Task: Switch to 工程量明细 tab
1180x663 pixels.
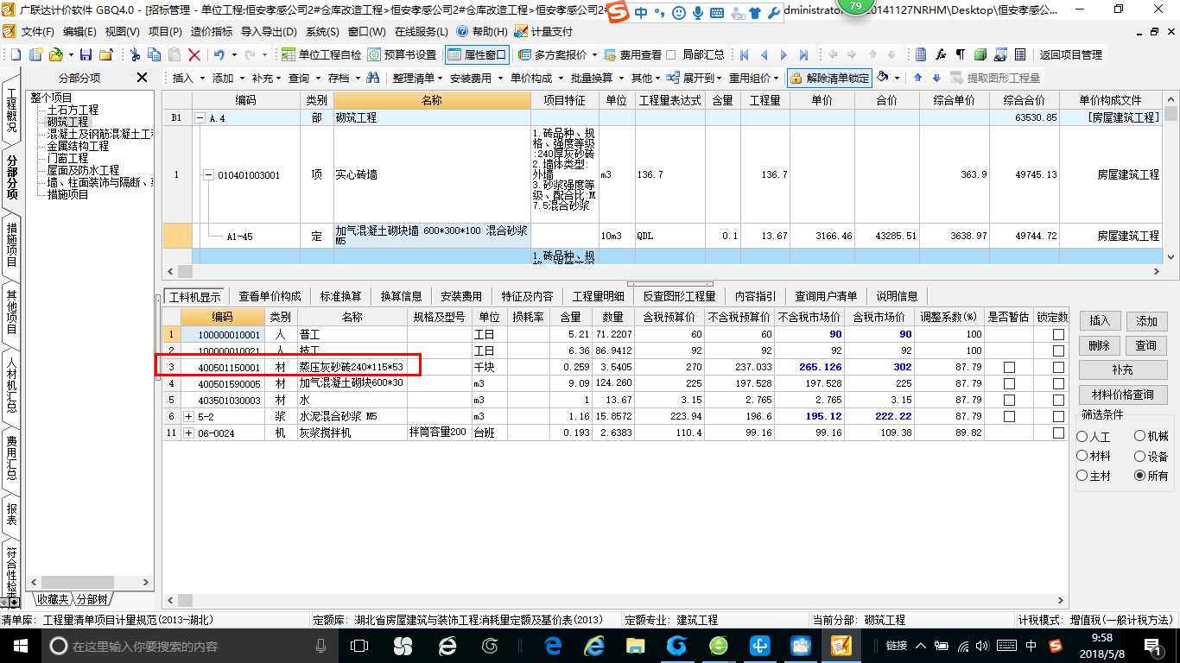Action: 597,296
